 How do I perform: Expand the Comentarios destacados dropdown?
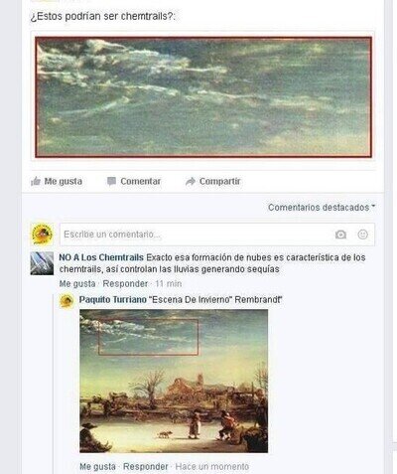click(x=322, y=208)
